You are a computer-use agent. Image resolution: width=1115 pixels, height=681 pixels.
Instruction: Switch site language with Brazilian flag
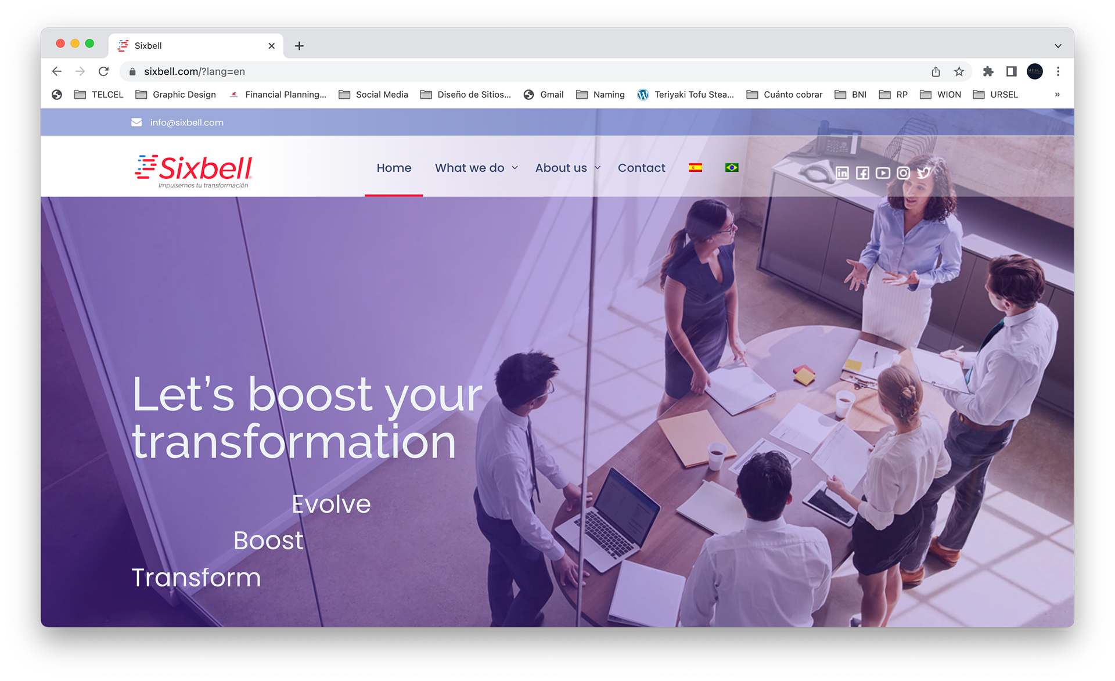[732, 168]
